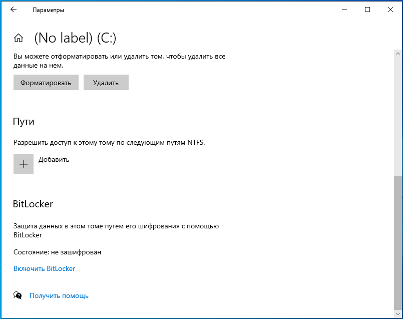Click the Пути section heading
Viewport: 403px width, 319px height.
pyautogui.click(x=24, y=121)
